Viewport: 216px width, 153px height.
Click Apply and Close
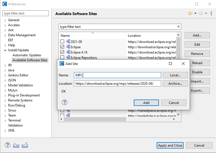click(170, 145)
